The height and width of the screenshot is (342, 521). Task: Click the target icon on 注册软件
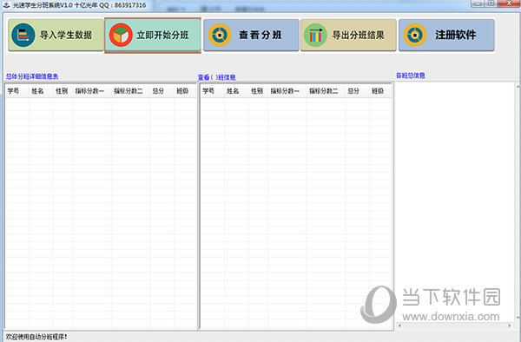coord(415,35)
